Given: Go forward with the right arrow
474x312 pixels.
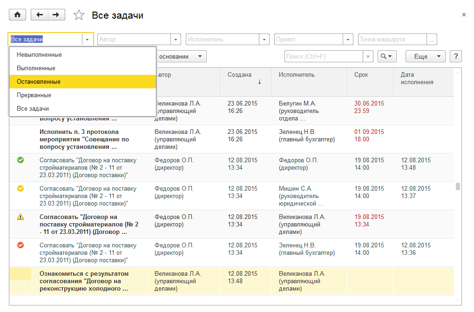Looking at the screenshot, I should 56,15.
